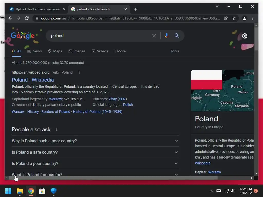
Task: Switch to the News results tab
Action: [35, 51]
